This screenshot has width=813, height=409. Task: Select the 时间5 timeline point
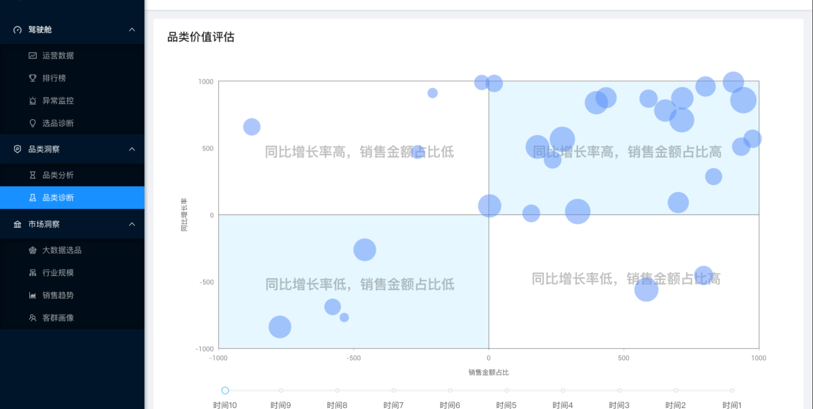[x=507, y=390]
